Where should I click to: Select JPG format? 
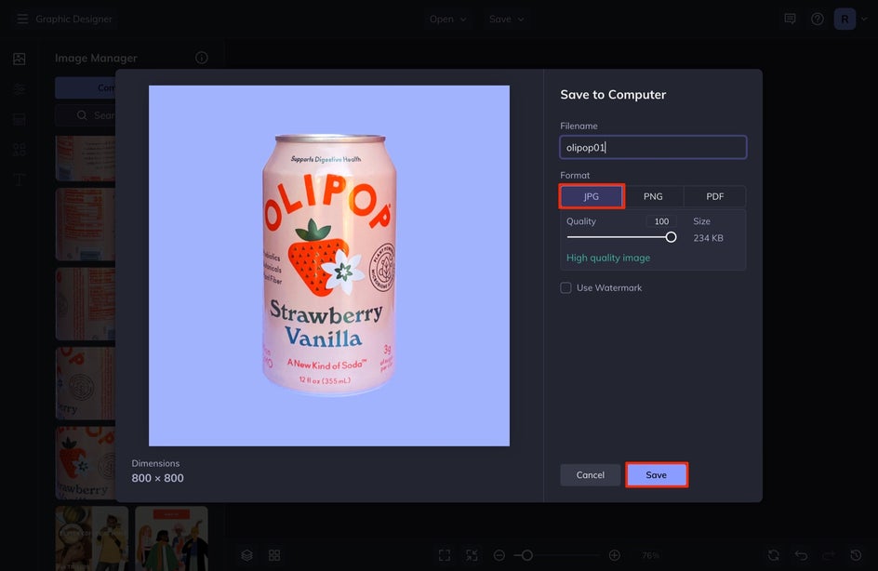pyautogui.click(x=592, y=196)
